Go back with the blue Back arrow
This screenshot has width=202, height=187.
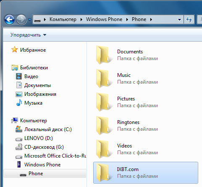pyautogui.click(x=9, y=19)
